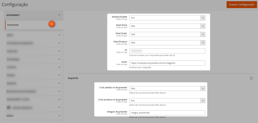The height and width of the screenshot is (123, 258).
Task: Click the Feed Order field label
Action: 121,33
